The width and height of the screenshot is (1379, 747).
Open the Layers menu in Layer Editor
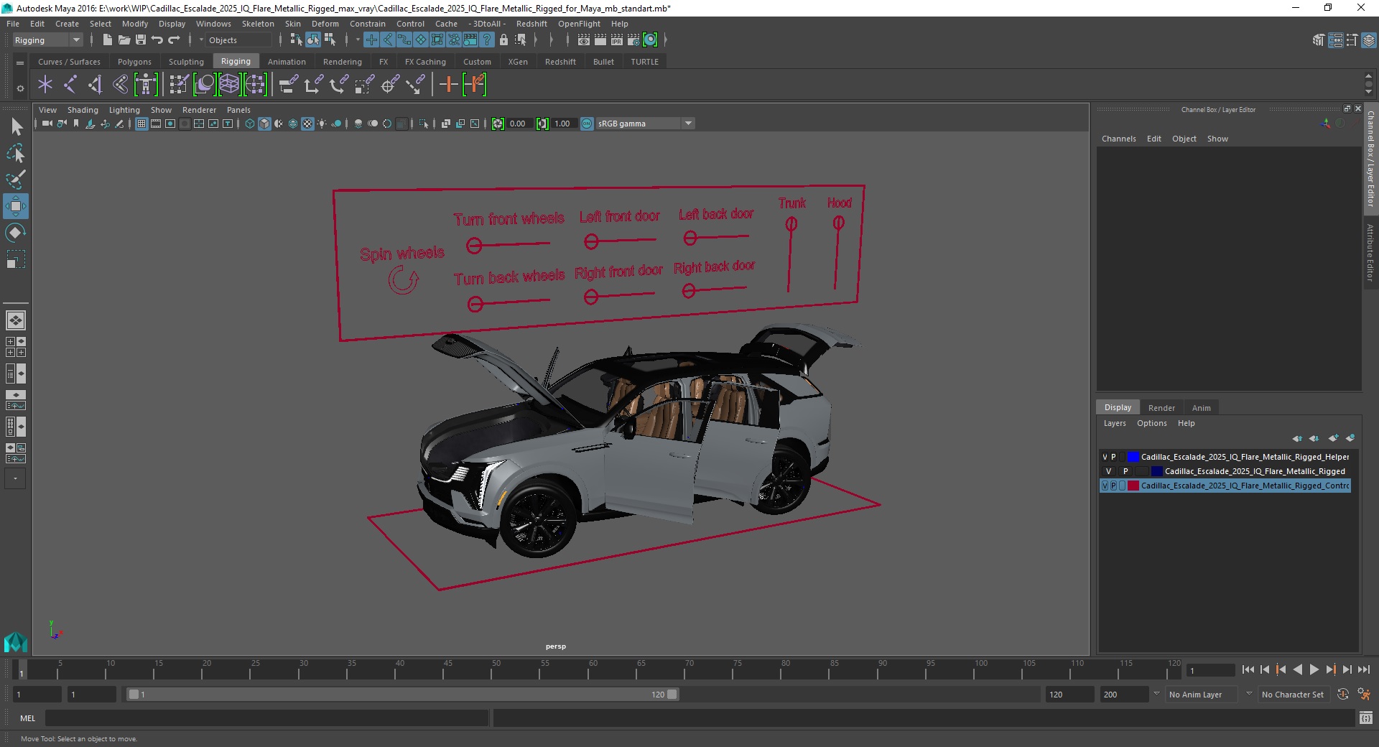pos(1115,423)
